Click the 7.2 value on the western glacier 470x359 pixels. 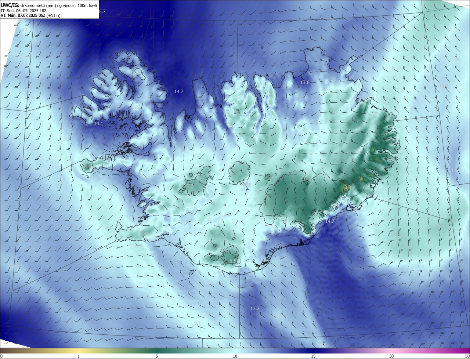tap(190, 186)
